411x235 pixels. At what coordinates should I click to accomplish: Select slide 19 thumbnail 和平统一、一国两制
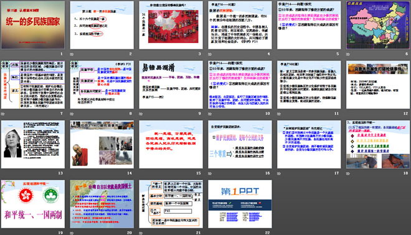click(33, 204)
